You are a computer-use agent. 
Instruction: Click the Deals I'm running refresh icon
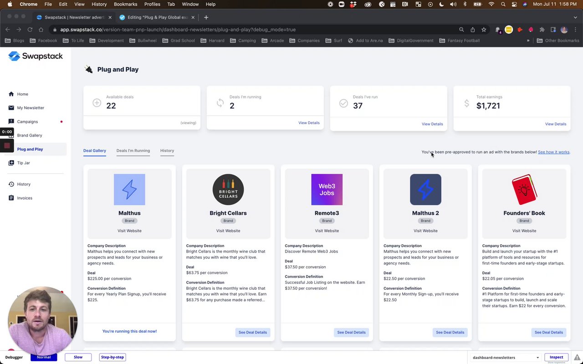(x=220, y=103)
